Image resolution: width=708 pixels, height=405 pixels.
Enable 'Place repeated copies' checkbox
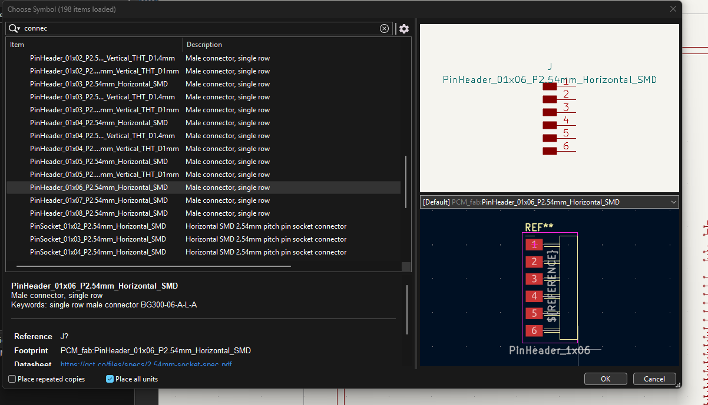tap(12, 379)
